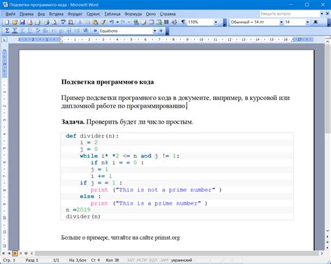Open the Файл menu
The image size is (331, 264).
10,14
